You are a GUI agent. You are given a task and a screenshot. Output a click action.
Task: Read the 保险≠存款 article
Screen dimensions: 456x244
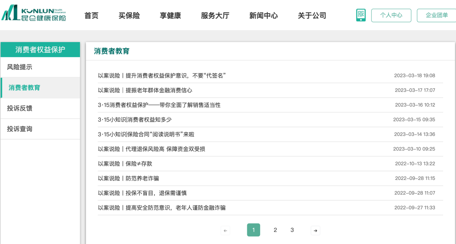125,164
